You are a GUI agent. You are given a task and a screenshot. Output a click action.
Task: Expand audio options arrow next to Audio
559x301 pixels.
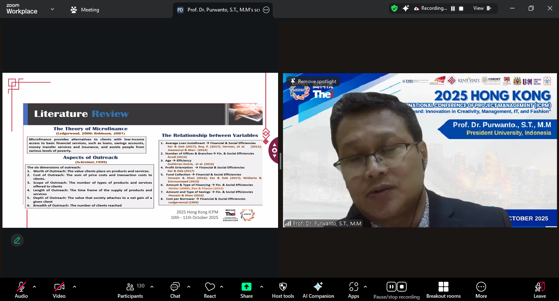click(34, 287)
